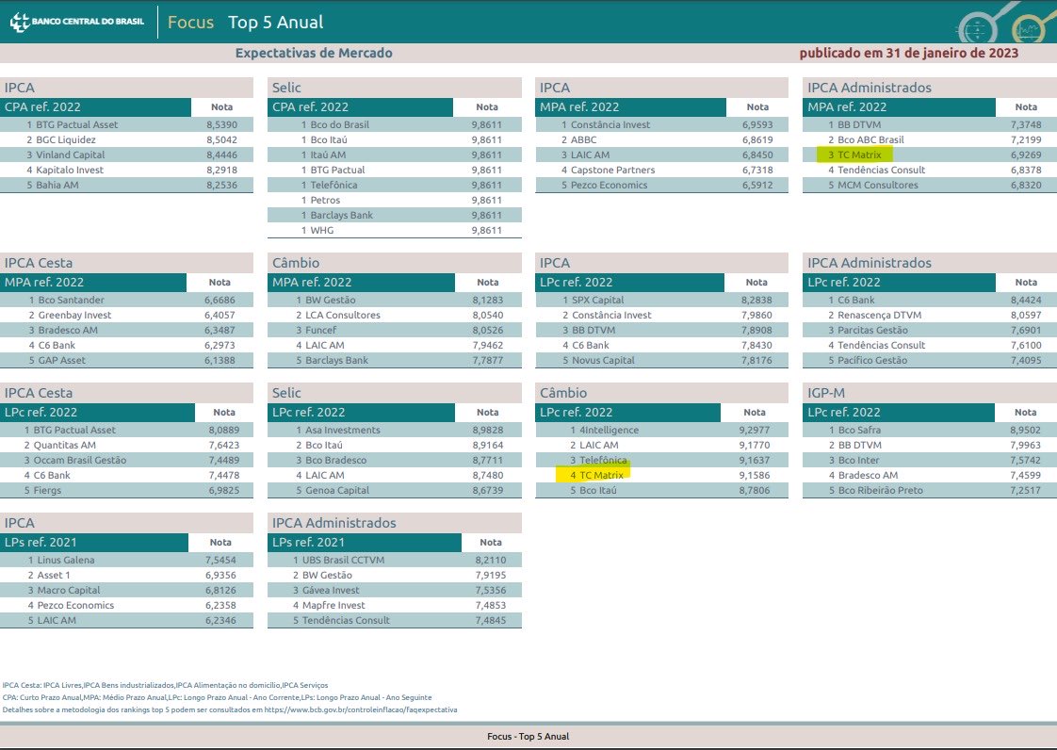Select the 'Renascença DTVM' entry
Viewport: 1057px width, 750px height.
(x=879, y=315)
